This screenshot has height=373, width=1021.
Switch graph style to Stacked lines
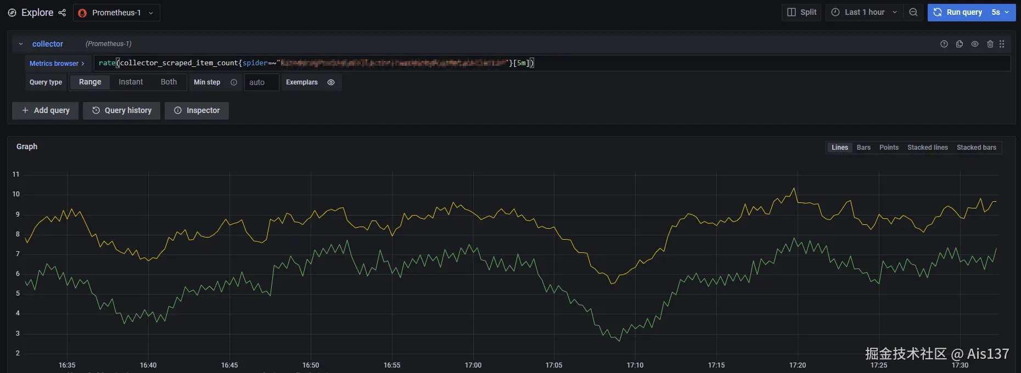(927, 148)
